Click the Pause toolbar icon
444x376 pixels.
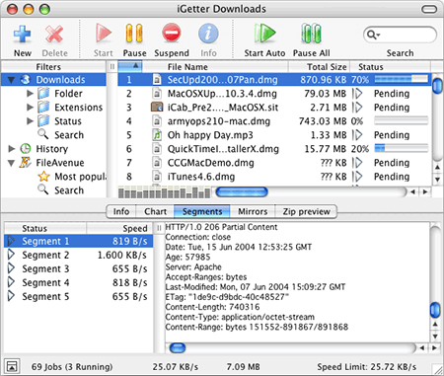pos(134,34)
